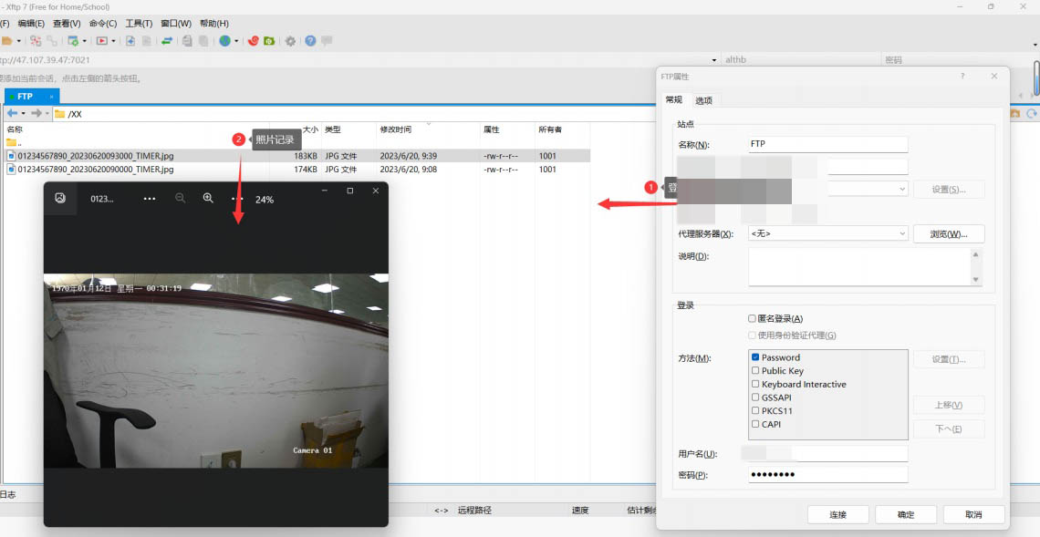Click the Xftp options gear icon

[x=290, y=41]
